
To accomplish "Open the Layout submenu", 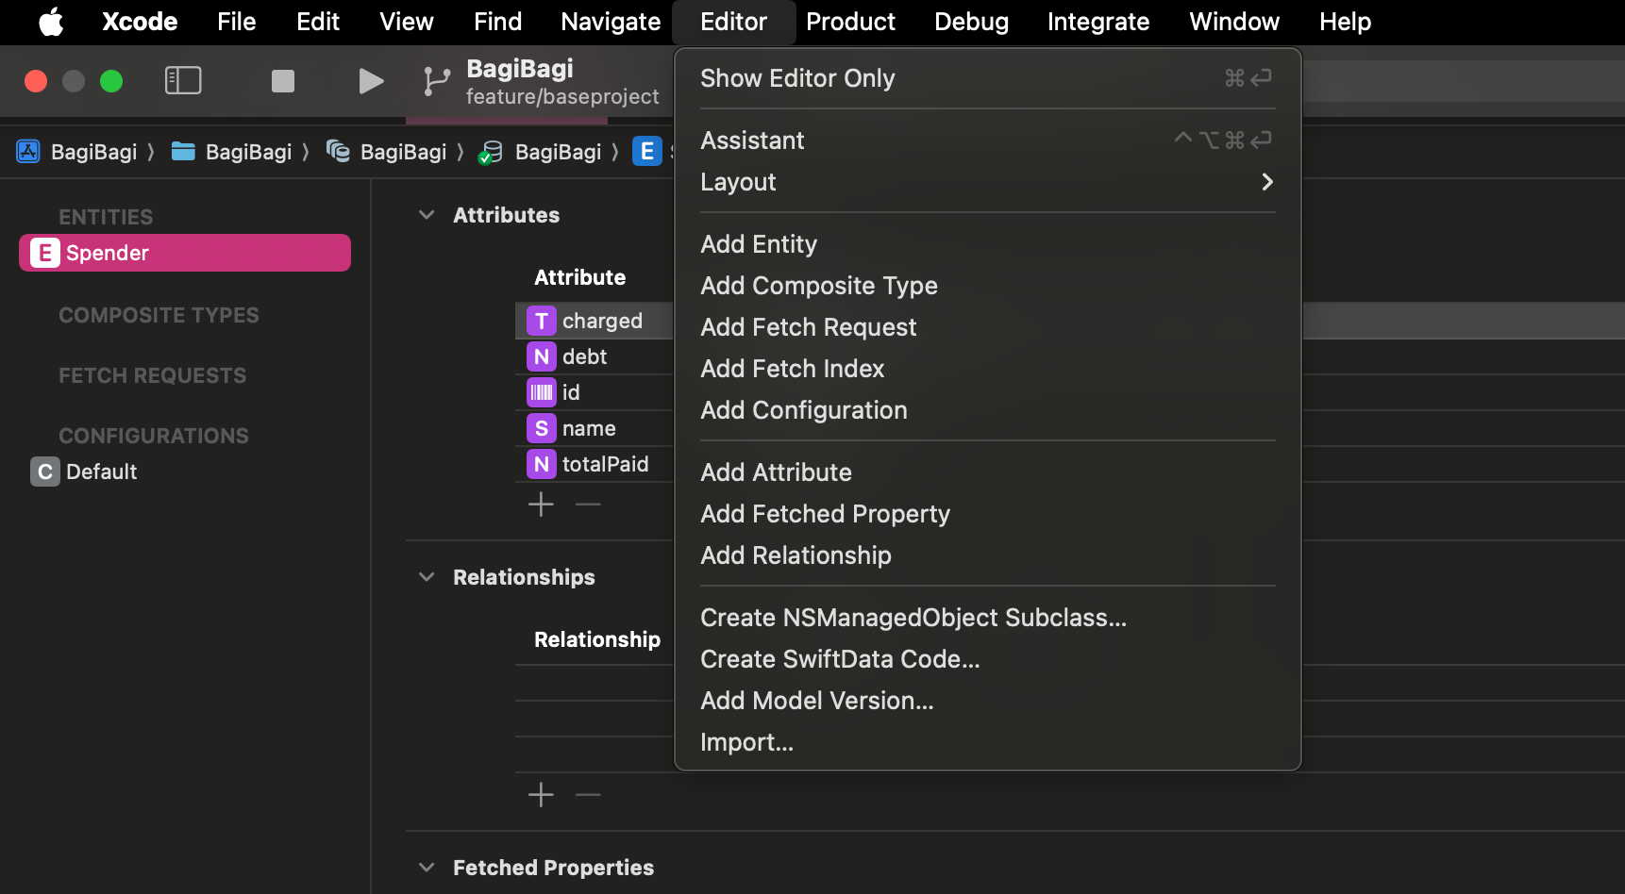I will 986,182.
